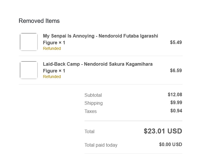Image resolution: width=199 pixels, height=154 pixels.
Task: Select the $5.49 item price
Action: [176, 43]
